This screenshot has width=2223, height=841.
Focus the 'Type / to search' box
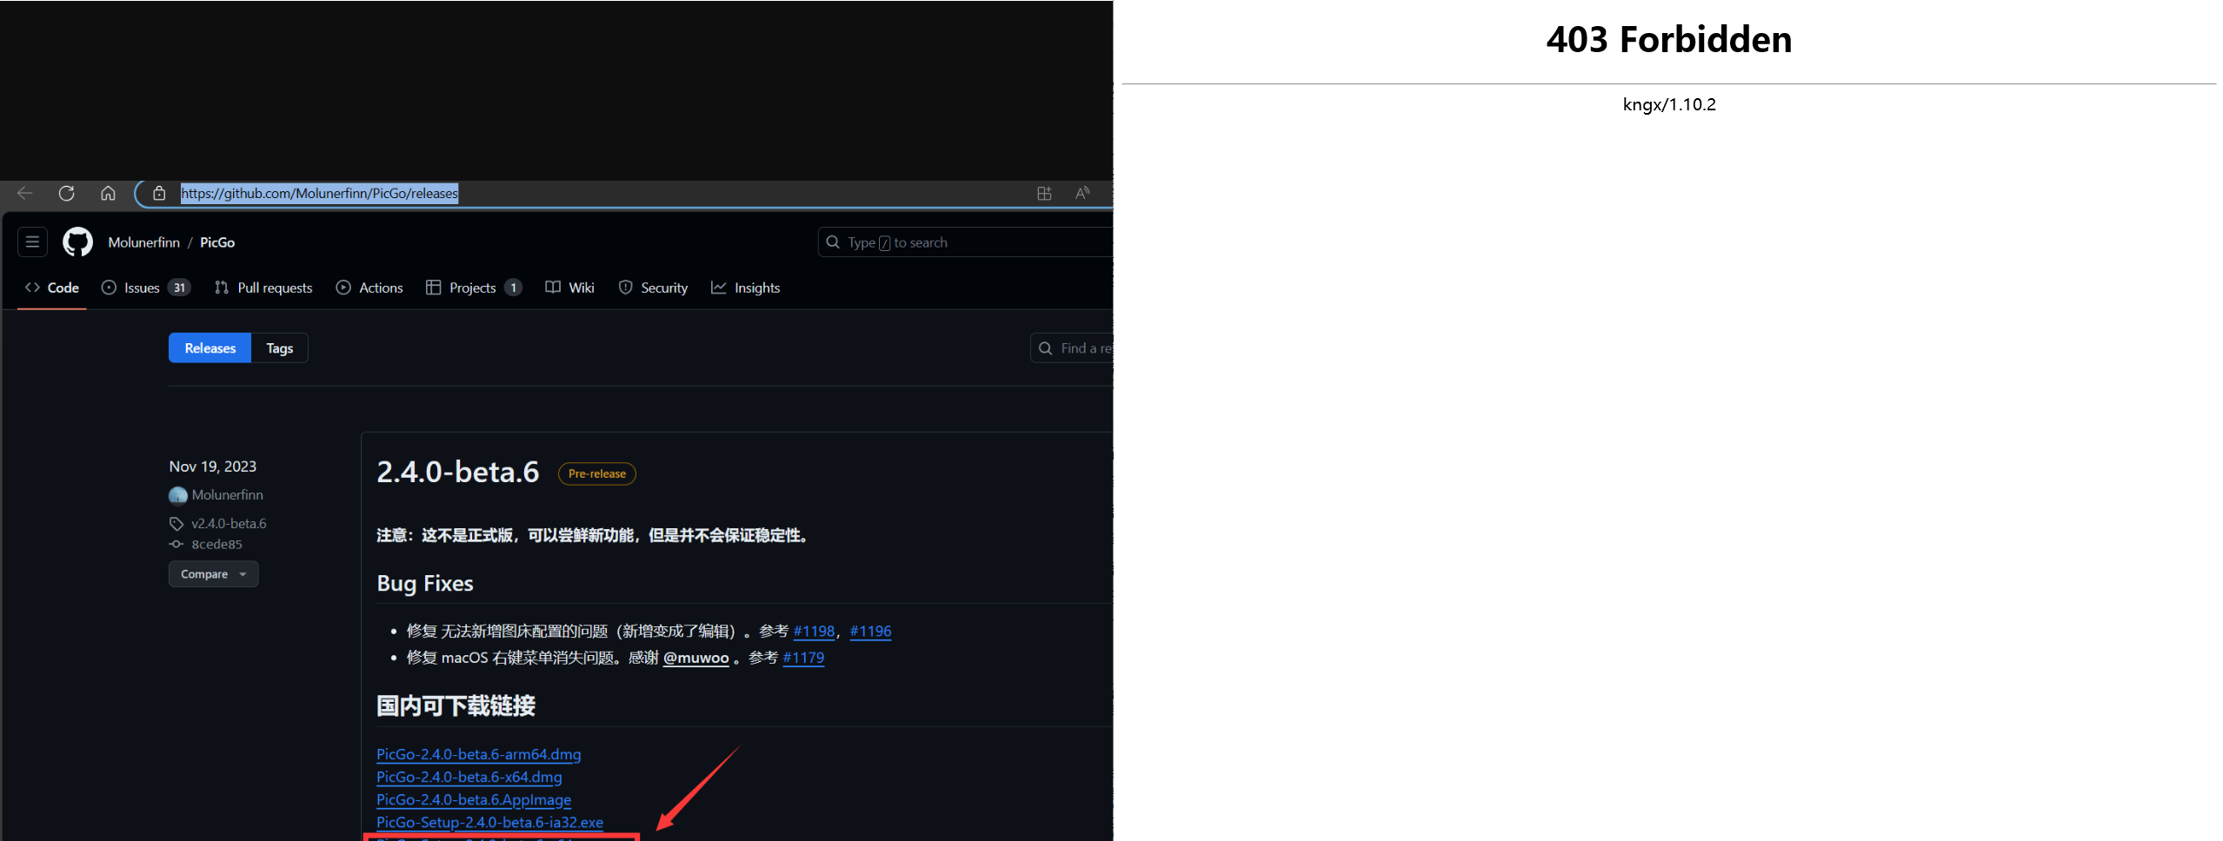965,242
